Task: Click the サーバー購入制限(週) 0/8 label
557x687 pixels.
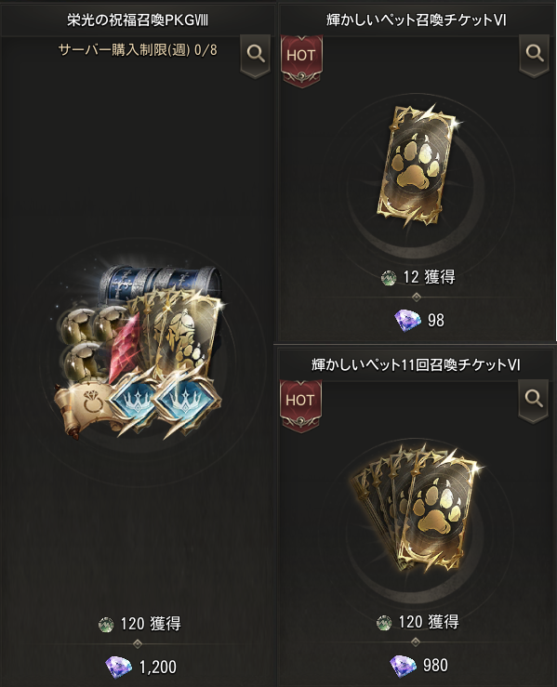Action: (x=138, y=50)
